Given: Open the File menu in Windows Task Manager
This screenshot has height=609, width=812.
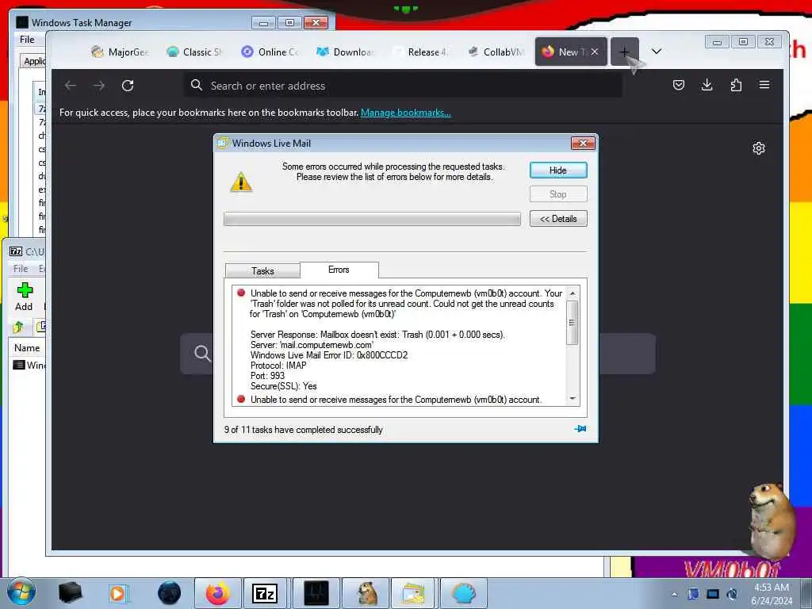Looking at the screenshot, I should tap(27, 40).
